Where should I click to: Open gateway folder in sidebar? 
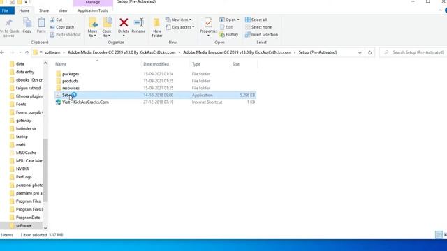coord(23,121)
